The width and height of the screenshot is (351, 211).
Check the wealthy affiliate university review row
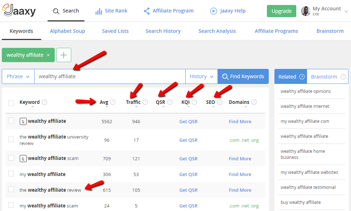tap(11, 139)
